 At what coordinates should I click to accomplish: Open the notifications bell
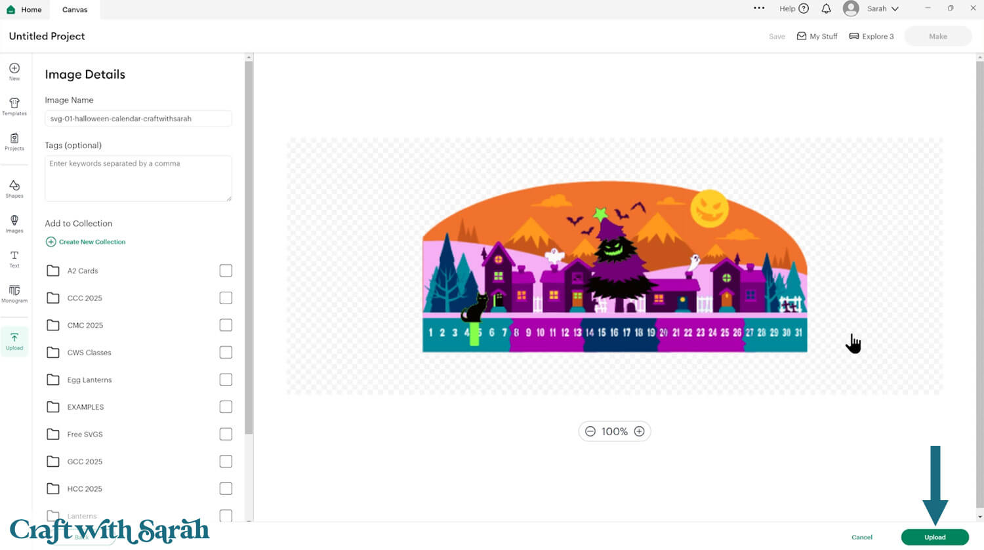826,9
